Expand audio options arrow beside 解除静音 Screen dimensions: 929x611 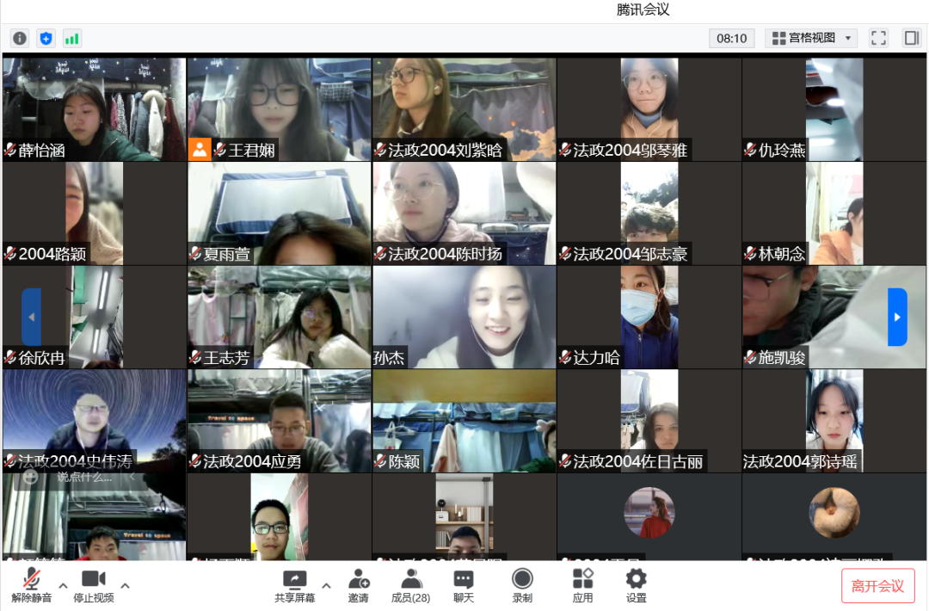pyautogui.click(x=63, y=586)
